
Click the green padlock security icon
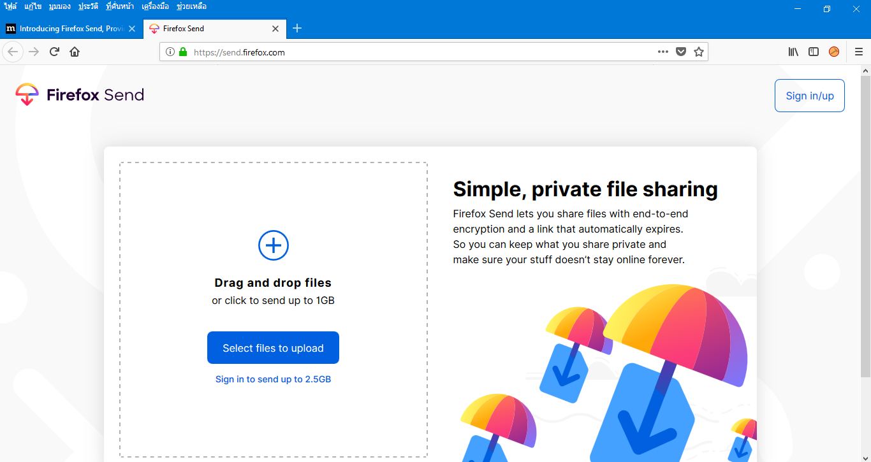coord(183,52)
